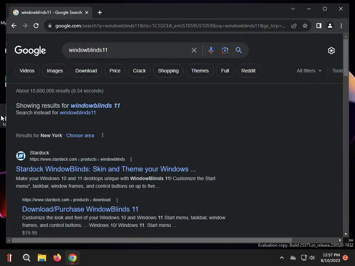Open corrected 'windowblinds 11' results link
Viewport: 355px width, 266px height.
coord(95,106)
